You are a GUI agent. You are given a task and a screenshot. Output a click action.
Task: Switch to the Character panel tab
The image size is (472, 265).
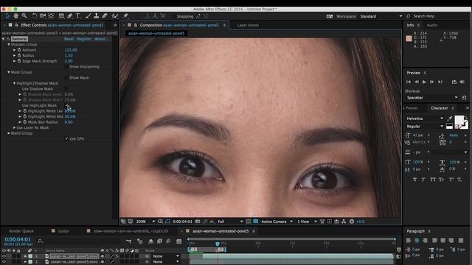[440, 108]
